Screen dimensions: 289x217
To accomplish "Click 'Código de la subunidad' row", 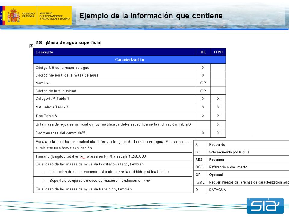I will 129,91.
